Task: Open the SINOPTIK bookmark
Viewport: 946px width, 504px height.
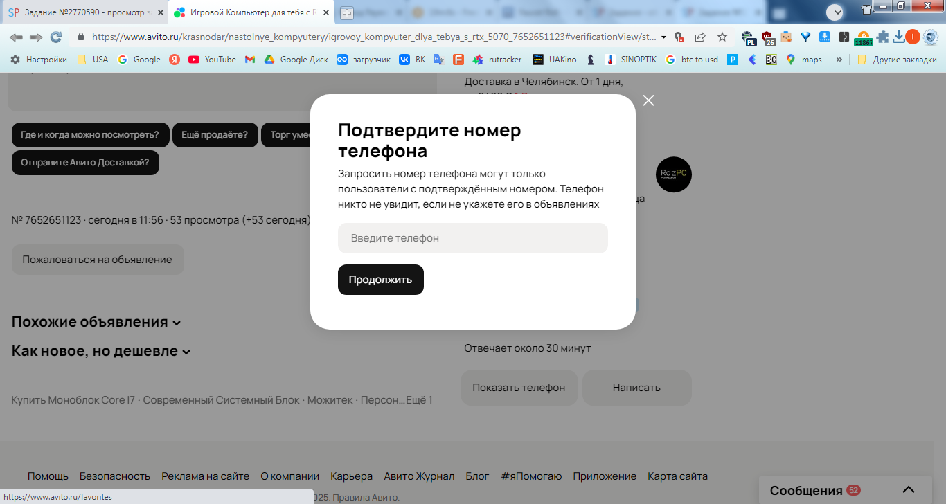Action: pyautogui.click(x=632, y=60)
